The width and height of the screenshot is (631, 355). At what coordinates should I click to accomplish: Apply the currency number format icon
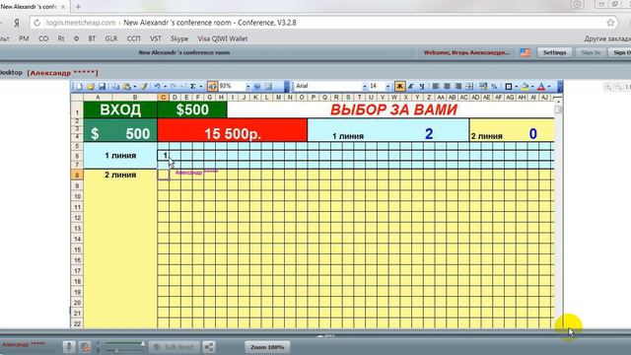(x=483, y=86)
